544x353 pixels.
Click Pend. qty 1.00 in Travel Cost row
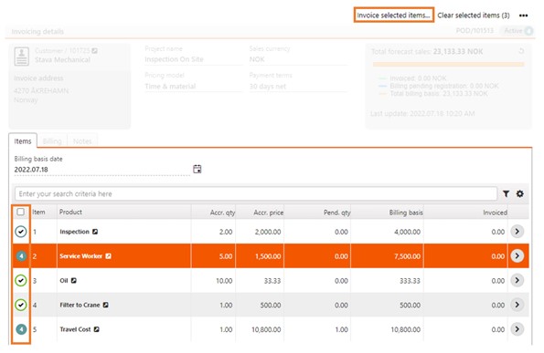click(x=341, y=329)
